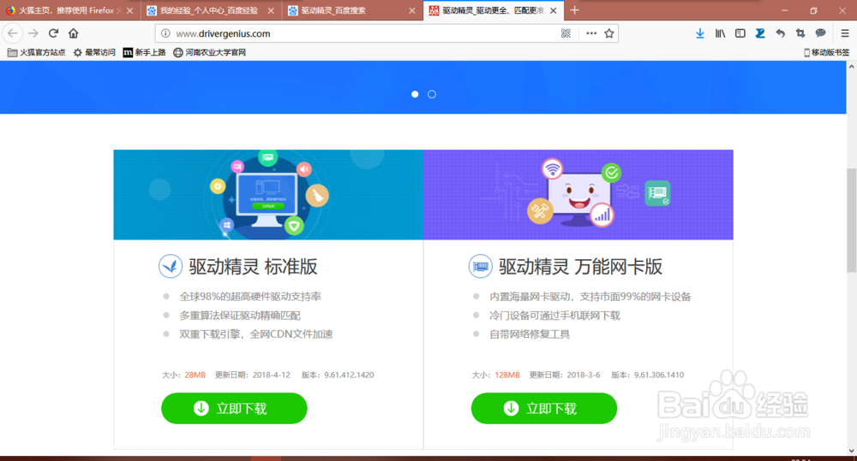
Task: Click update date 2018-3-6
Action: 583,375
